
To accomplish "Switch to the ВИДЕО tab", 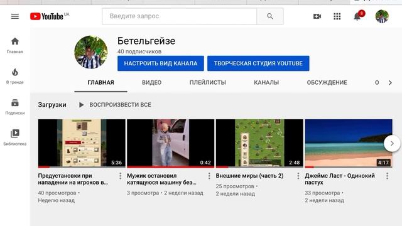I will [152, 82].
